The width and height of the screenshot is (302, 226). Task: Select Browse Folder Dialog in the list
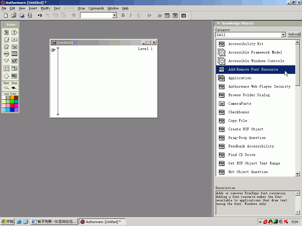pos(256,95)
